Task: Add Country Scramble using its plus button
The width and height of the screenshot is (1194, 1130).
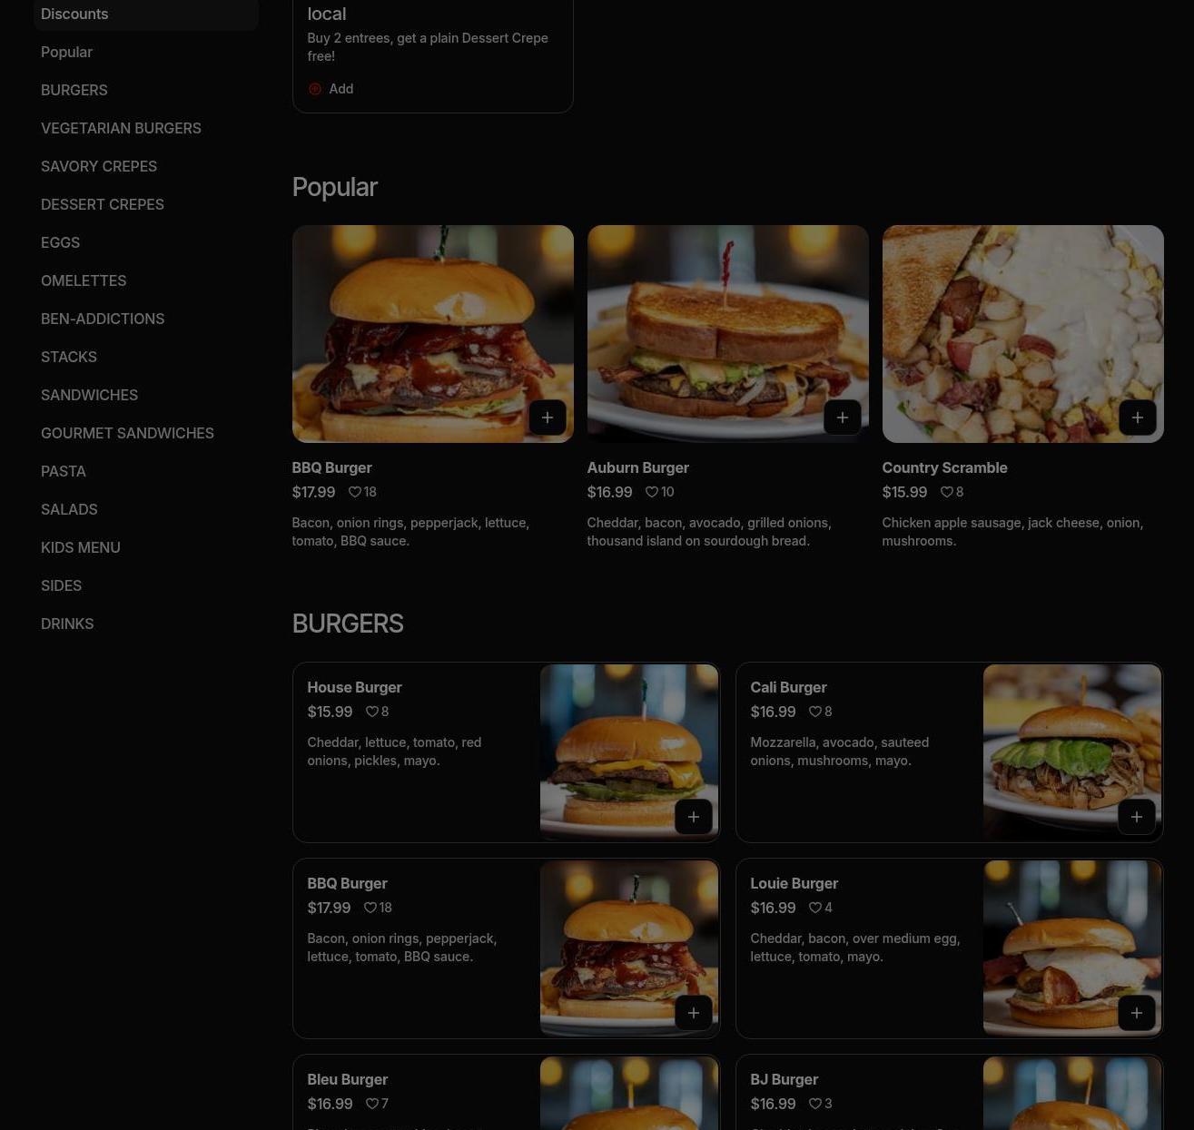Action: [x=1138, y=418]
